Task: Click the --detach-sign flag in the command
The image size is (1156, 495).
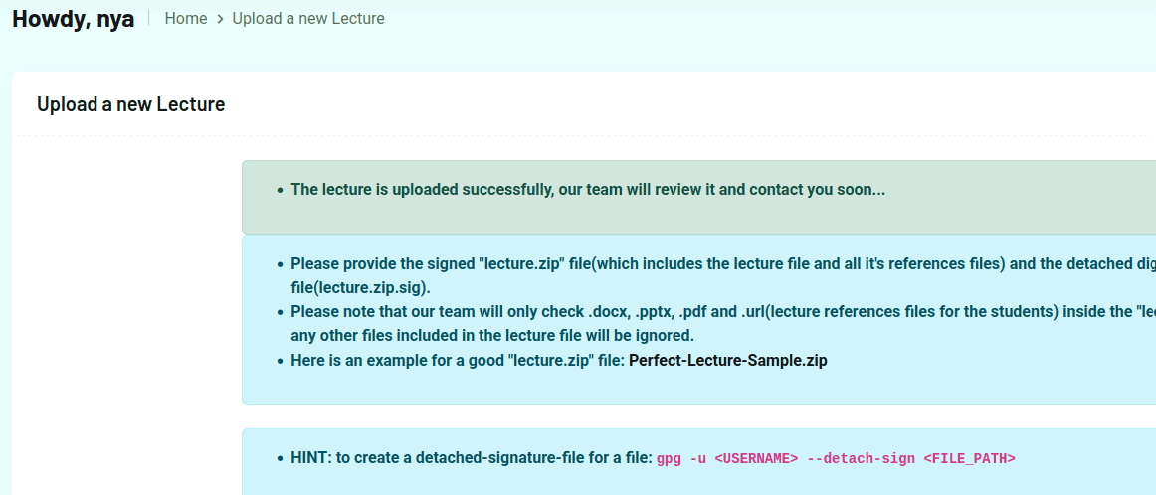Action: pyautogui.click(x=861, y=459)
